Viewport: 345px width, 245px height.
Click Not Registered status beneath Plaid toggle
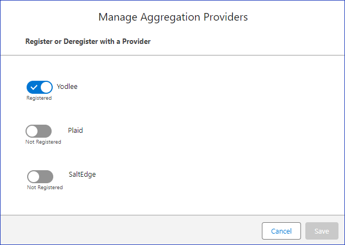click(x=43, y=142)
